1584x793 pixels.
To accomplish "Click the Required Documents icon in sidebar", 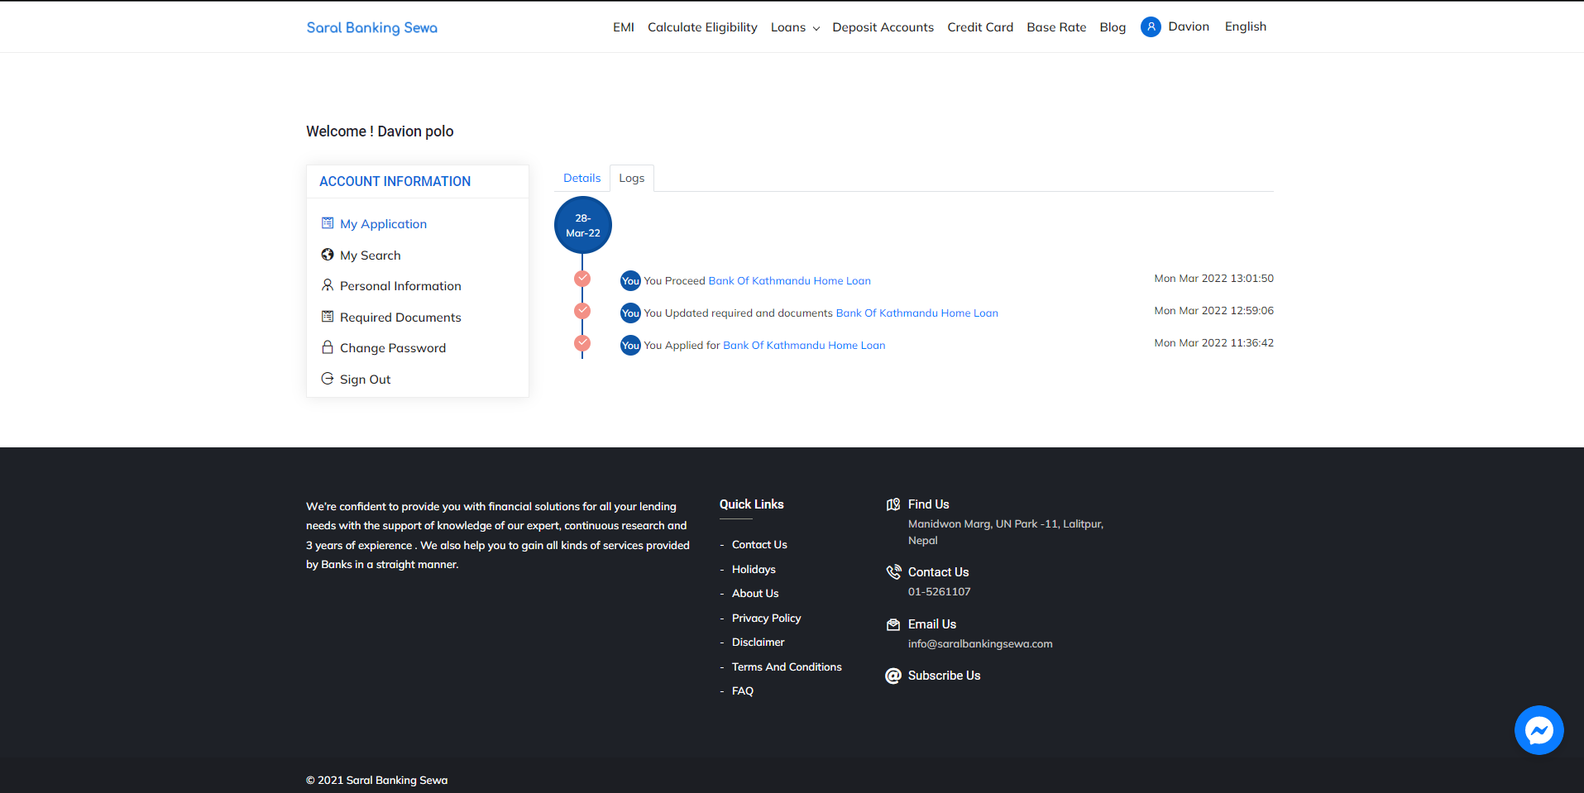I will [328, 317].
